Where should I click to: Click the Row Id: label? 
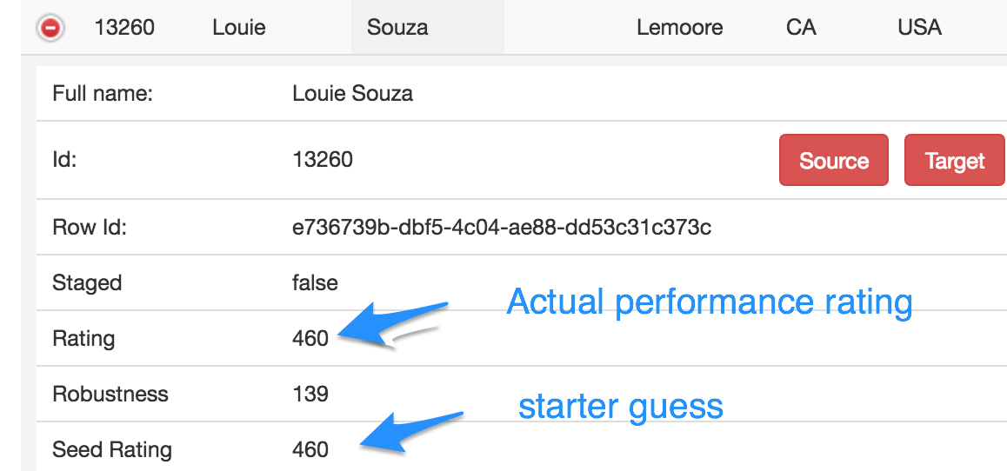pyautogui.click(x=90, y=227)
